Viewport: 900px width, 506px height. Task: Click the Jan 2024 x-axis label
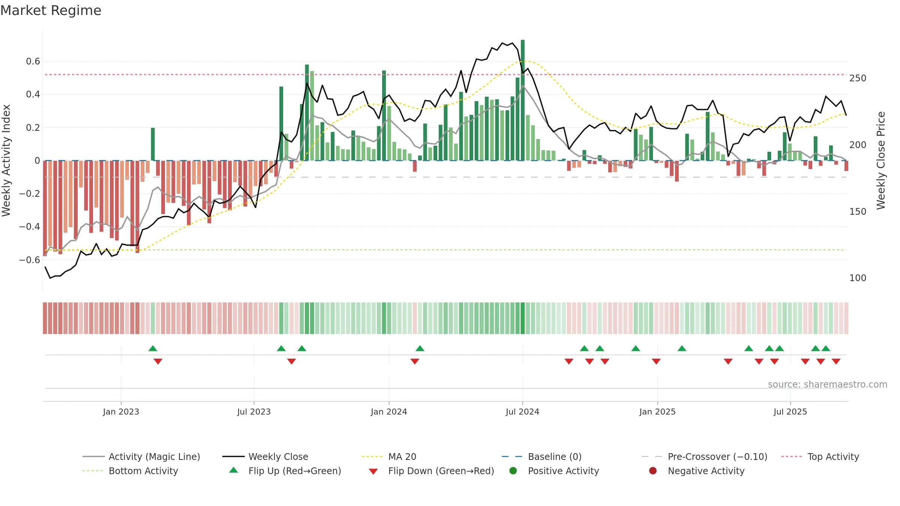(x=389, y=412)
